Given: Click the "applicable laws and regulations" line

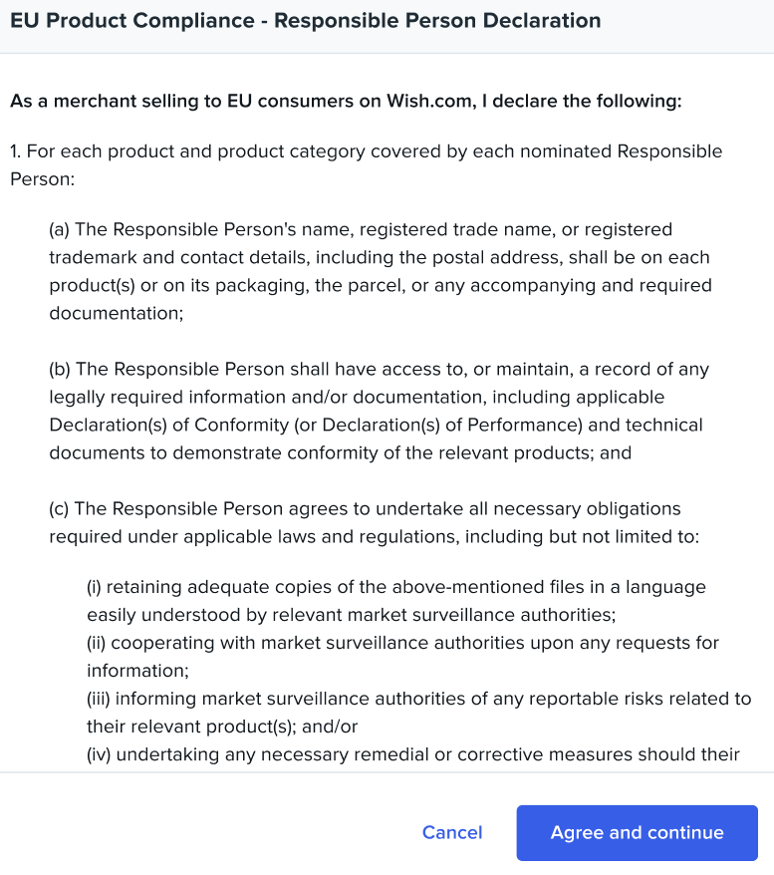Looking at the screenshot, I should click(x=375, y=536).
